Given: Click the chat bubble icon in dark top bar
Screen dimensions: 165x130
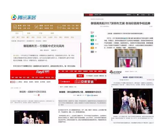Looking at the screenshot, I should tap(138, 15).
